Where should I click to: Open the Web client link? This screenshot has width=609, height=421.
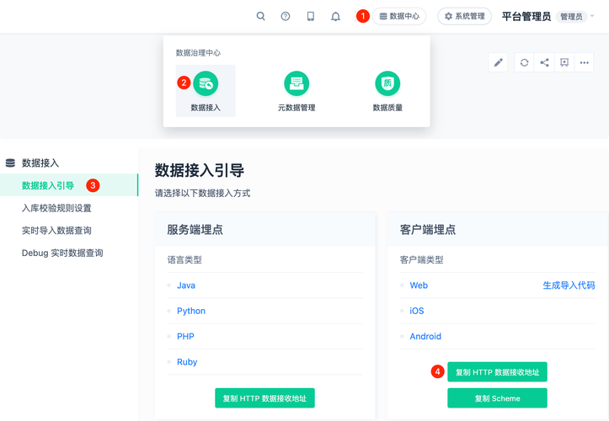click(x=419, y=285)
